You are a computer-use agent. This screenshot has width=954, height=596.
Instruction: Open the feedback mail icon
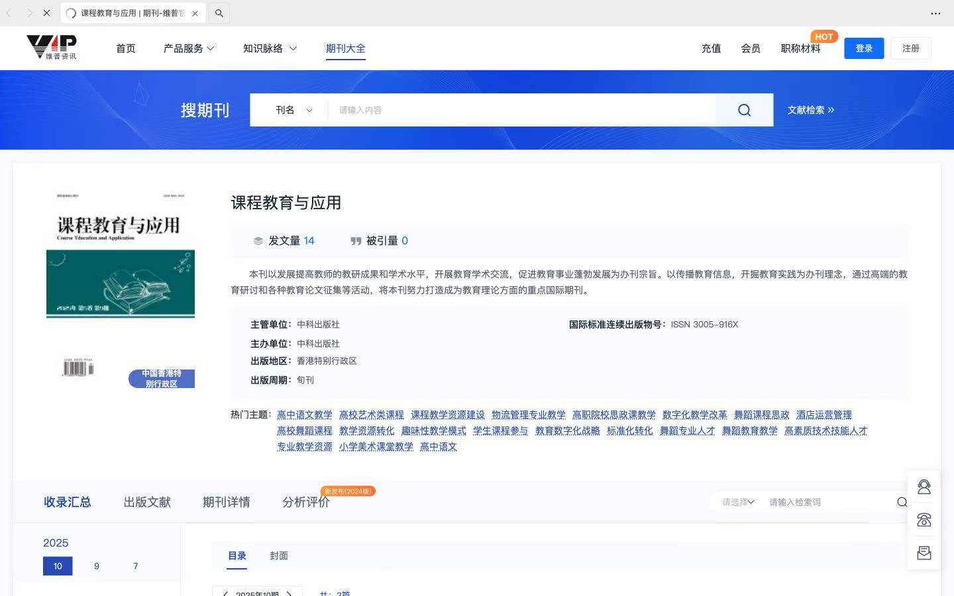click(924, 553)
